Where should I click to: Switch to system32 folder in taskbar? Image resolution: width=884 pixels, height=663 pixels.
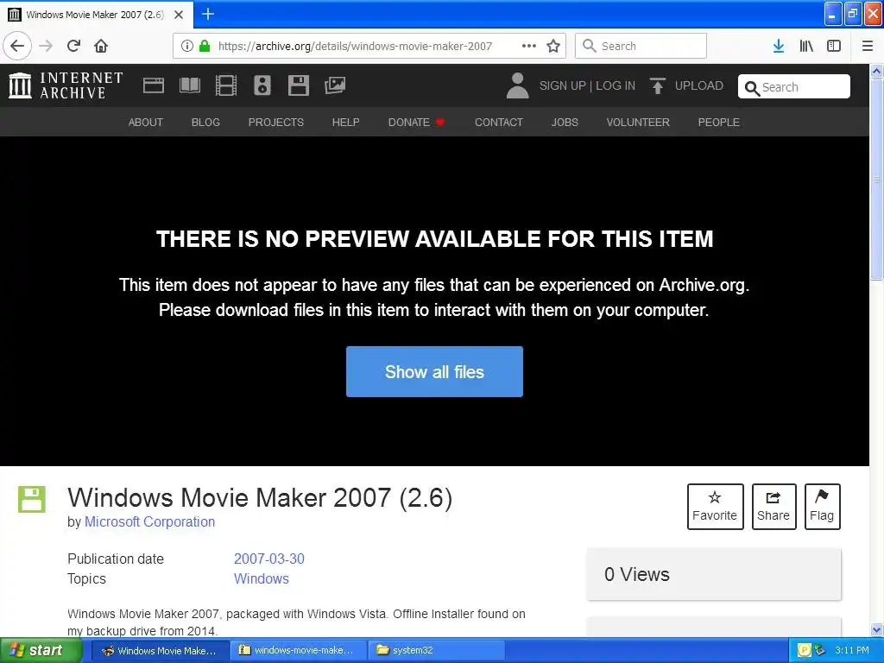436,650
